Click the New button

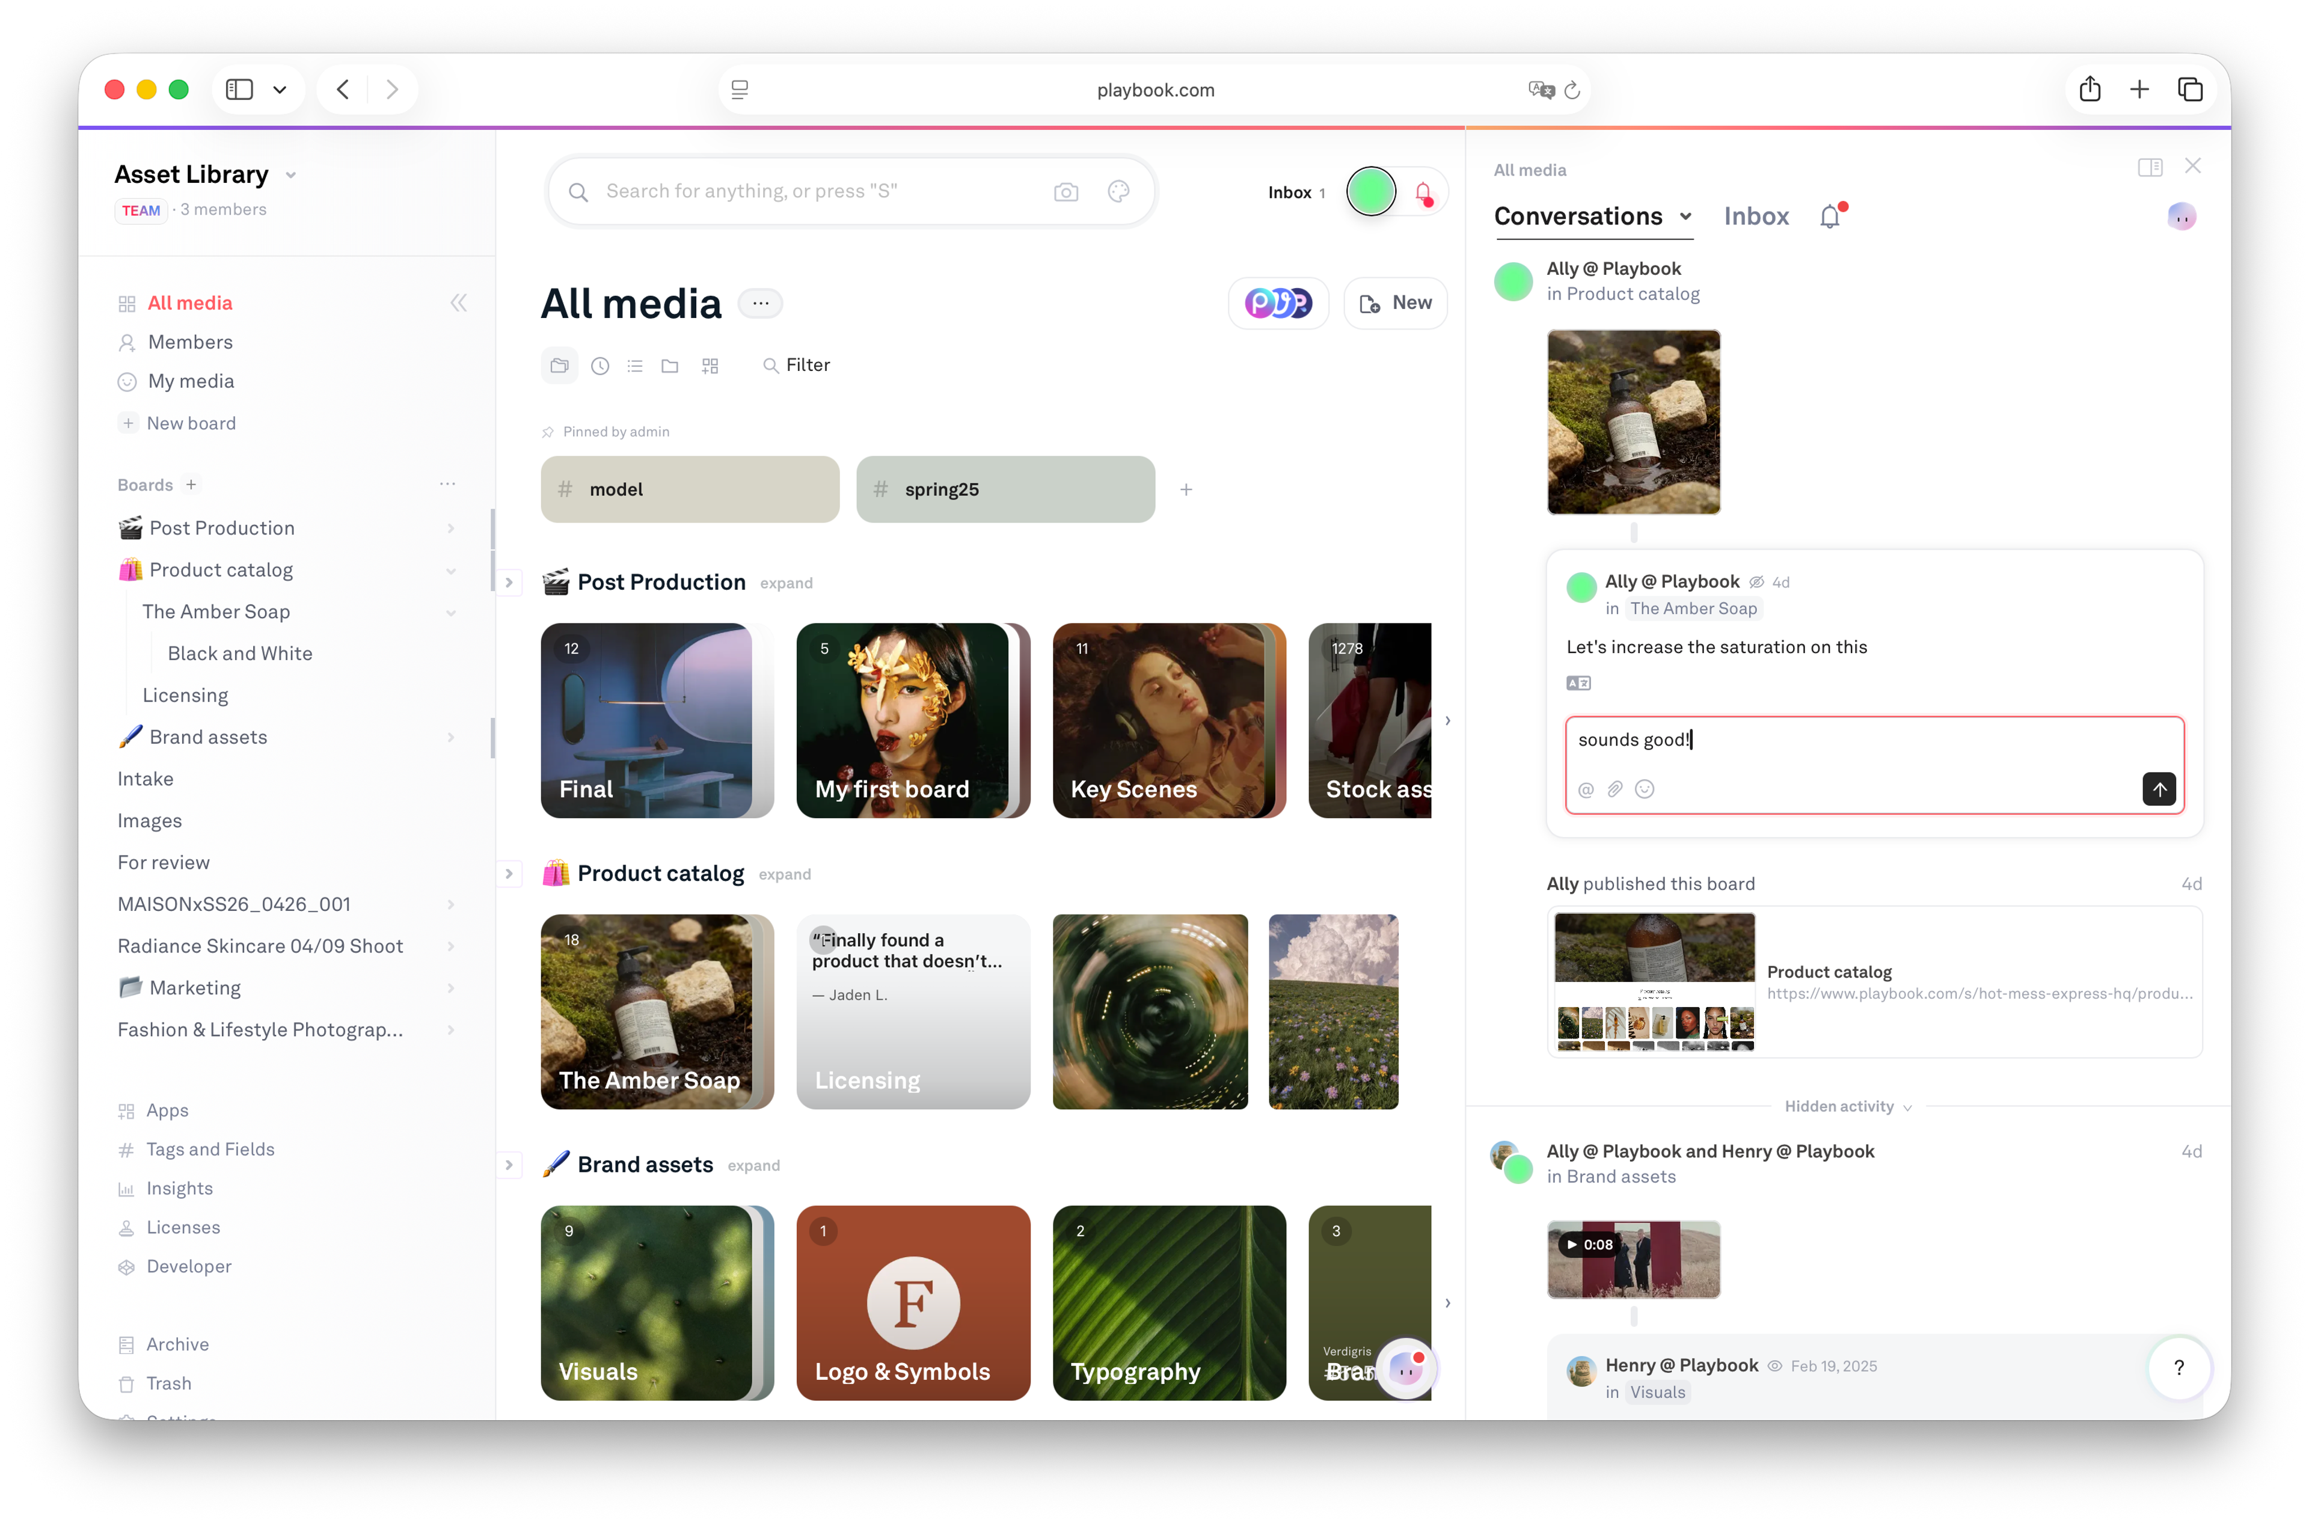click(1395, 303)
